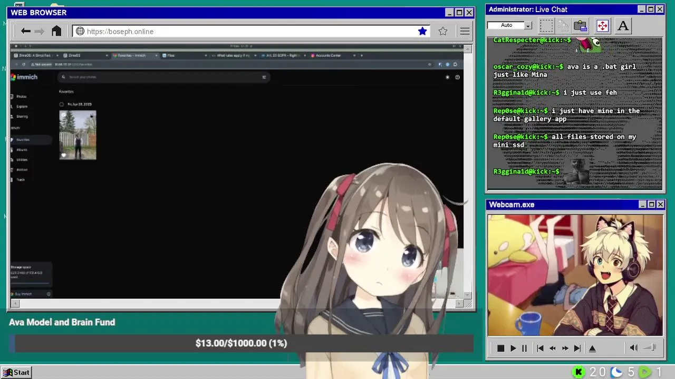Play the Webcam.exe stream
Screen dimensions: 675x379
pyautogui.click(x=513, y=348)
